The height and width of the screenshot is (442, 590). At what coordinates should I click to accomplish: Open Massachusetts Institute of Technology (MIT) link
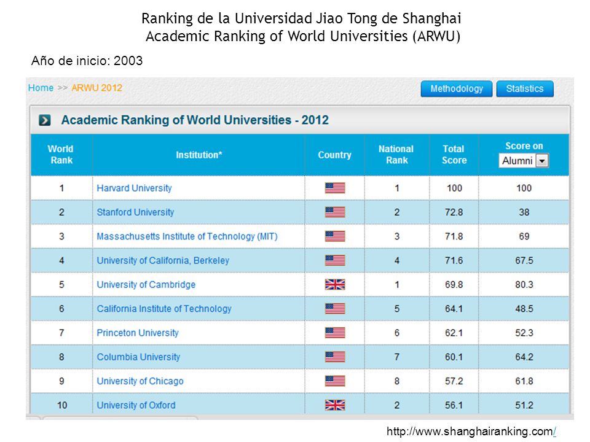point(187,236)
